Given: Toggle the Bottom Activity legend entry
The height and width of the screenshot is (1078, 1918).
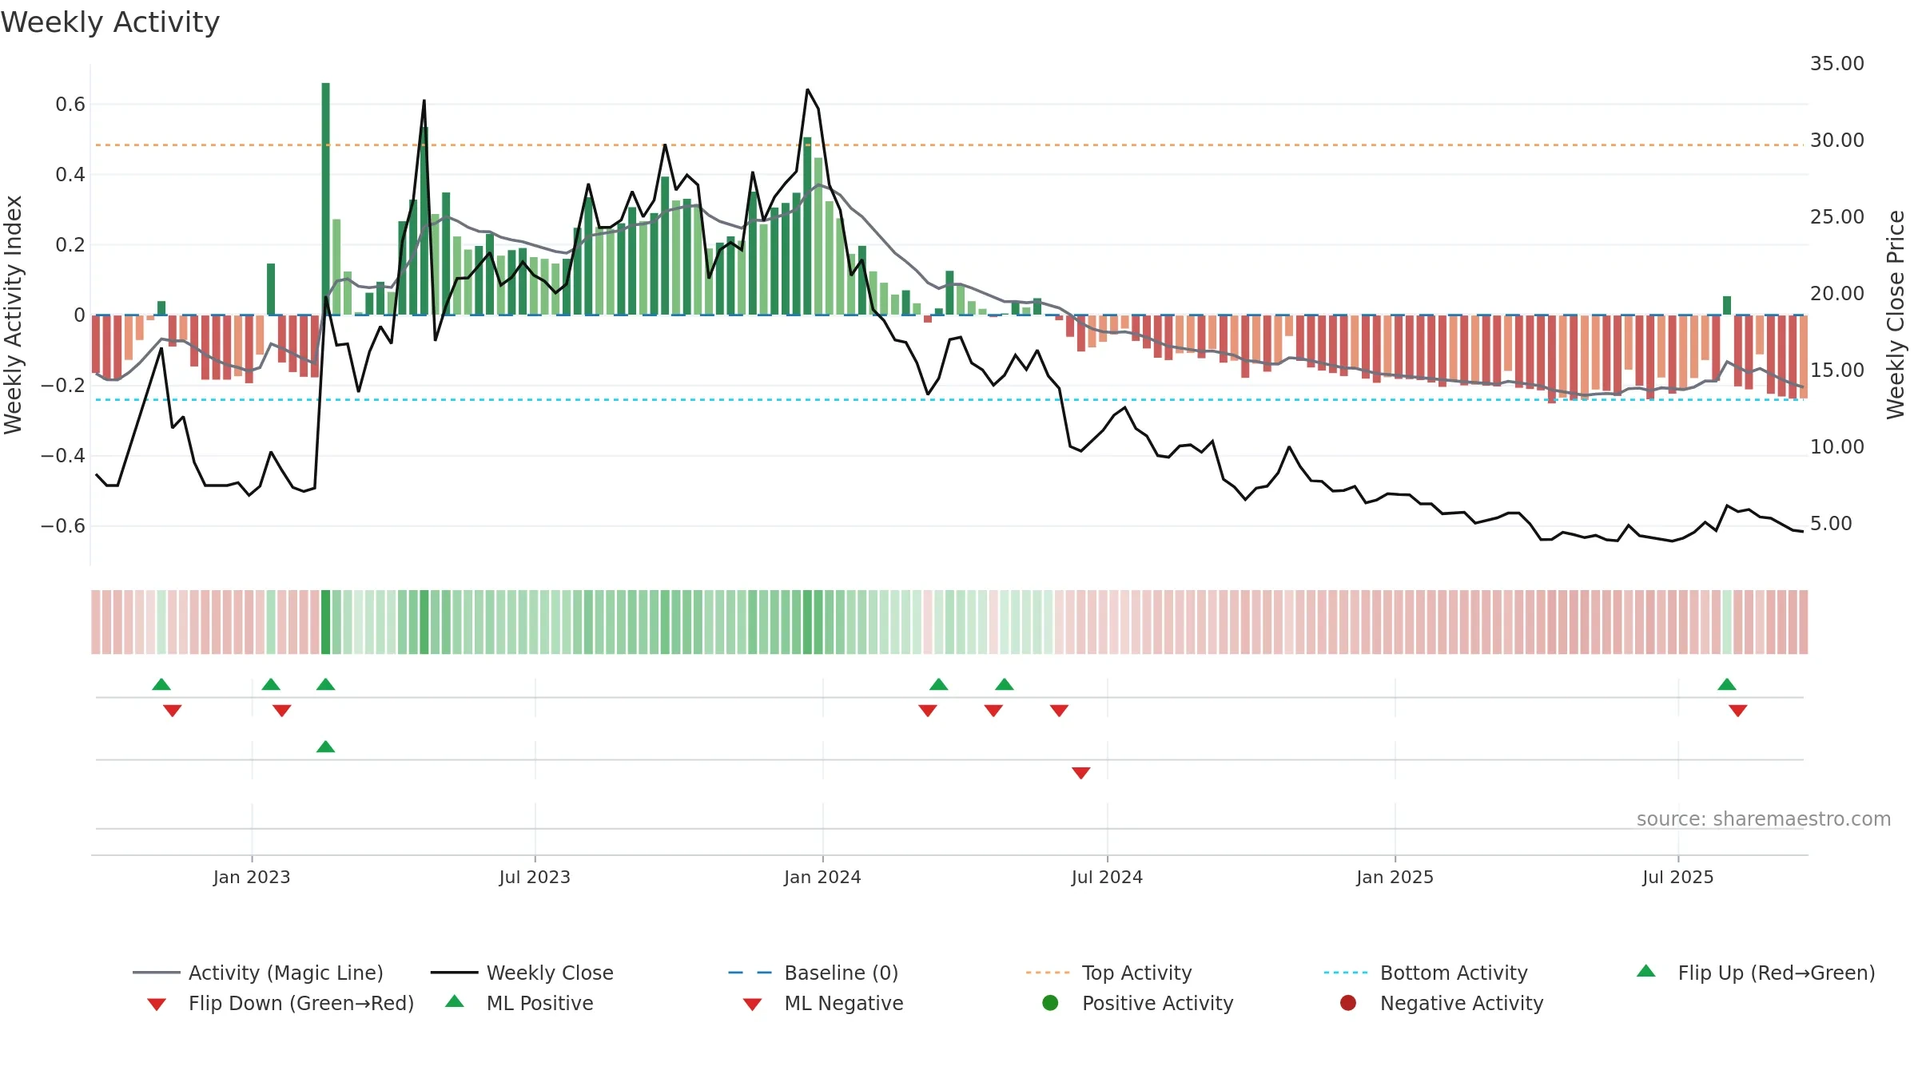Looking at the screenshot, I should pyautogui.click(x=1426, y=973).
